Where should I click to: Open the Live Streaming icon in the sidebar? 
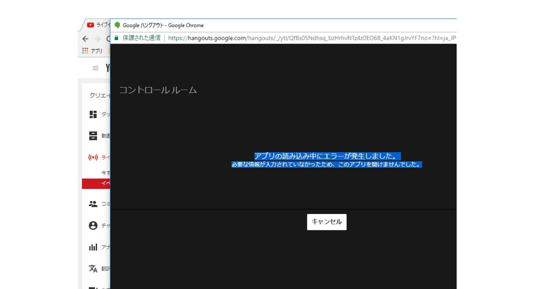(x=93, y=157)
